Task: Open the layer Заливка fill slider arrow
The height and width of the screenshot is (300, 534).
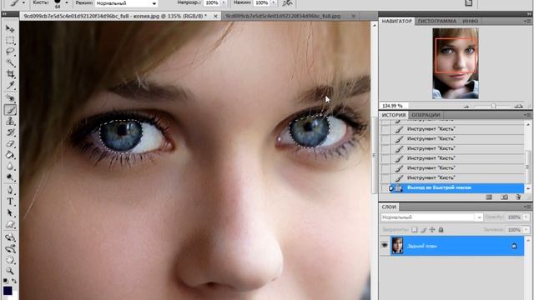Action: point(526,230)
